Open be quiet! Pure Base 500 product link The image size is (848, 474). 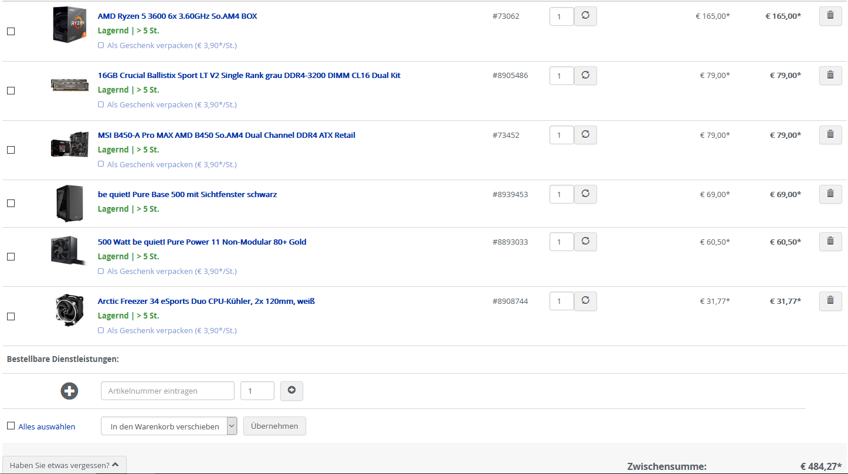(187, 194)
